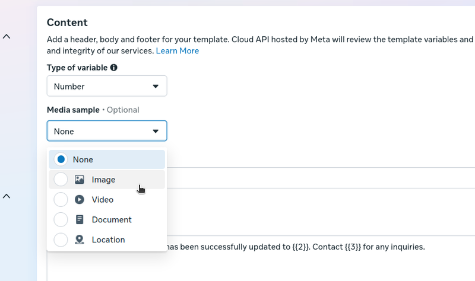Open the Type of variable Number dropdown
Viewport: 475px width, 281px height.
[107, 87]
